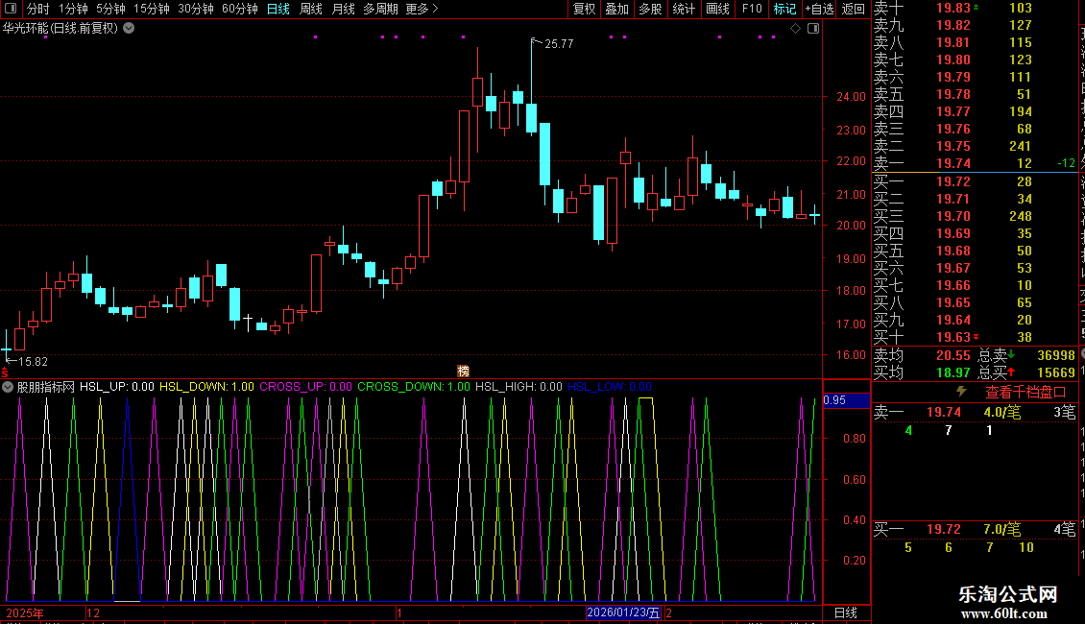Add stock with +自选 button
This screenshot has height=624, width=1085.
click(x=819, y=9)
